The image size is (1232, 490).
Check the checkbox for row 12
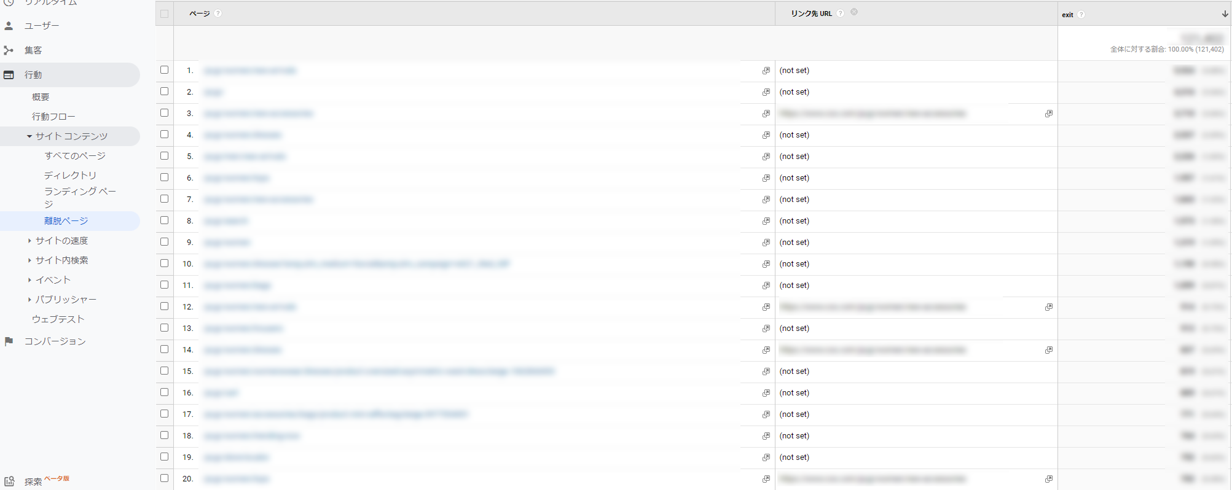pyautogui.click(x=164, y=306)
